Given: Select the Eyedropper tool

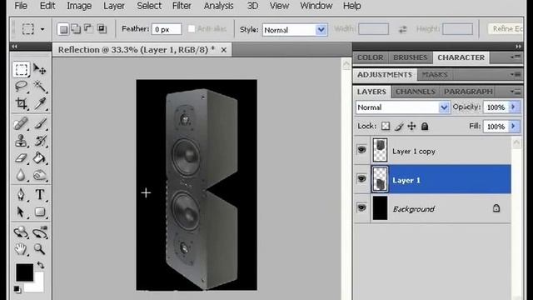Looking at the screenshot, I should click(x=39, y=103).
